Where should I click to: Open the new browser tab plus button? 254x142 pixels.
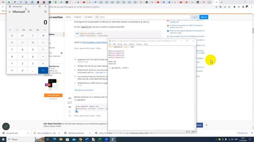point(221,2)
